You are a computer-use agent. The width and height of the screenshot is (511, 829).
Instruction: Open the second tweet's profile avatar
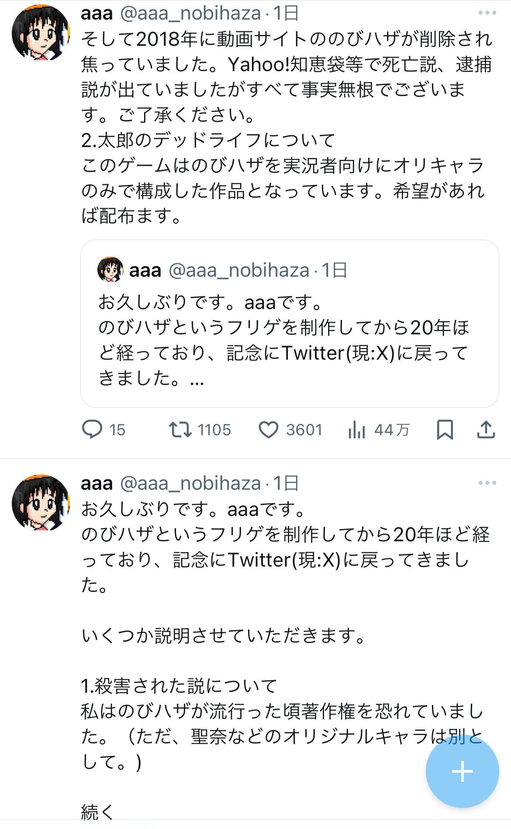(x=41, y=503)
